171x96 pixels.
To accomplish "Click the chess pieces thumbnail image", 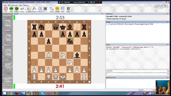I will (x=163, y=87).
